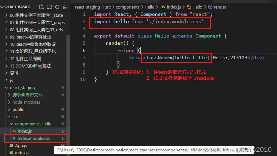Screen dimensions: 277x156
Task: Click src in the breadcrumb path
Action: coord(108,7)
